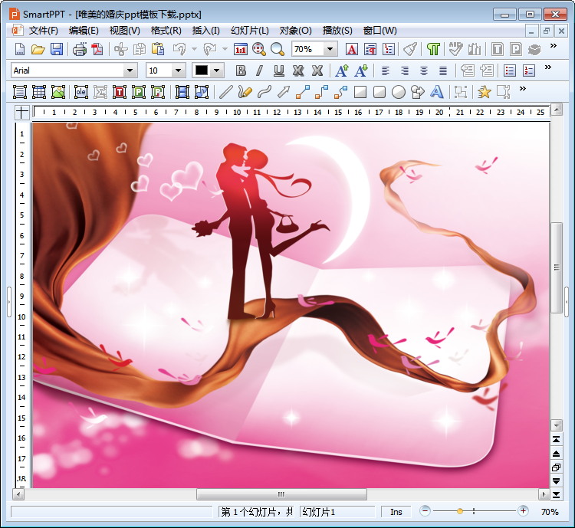Pick the straight Line drawing tool
This screenshot has height=528, width=575.
click(225, 92)
